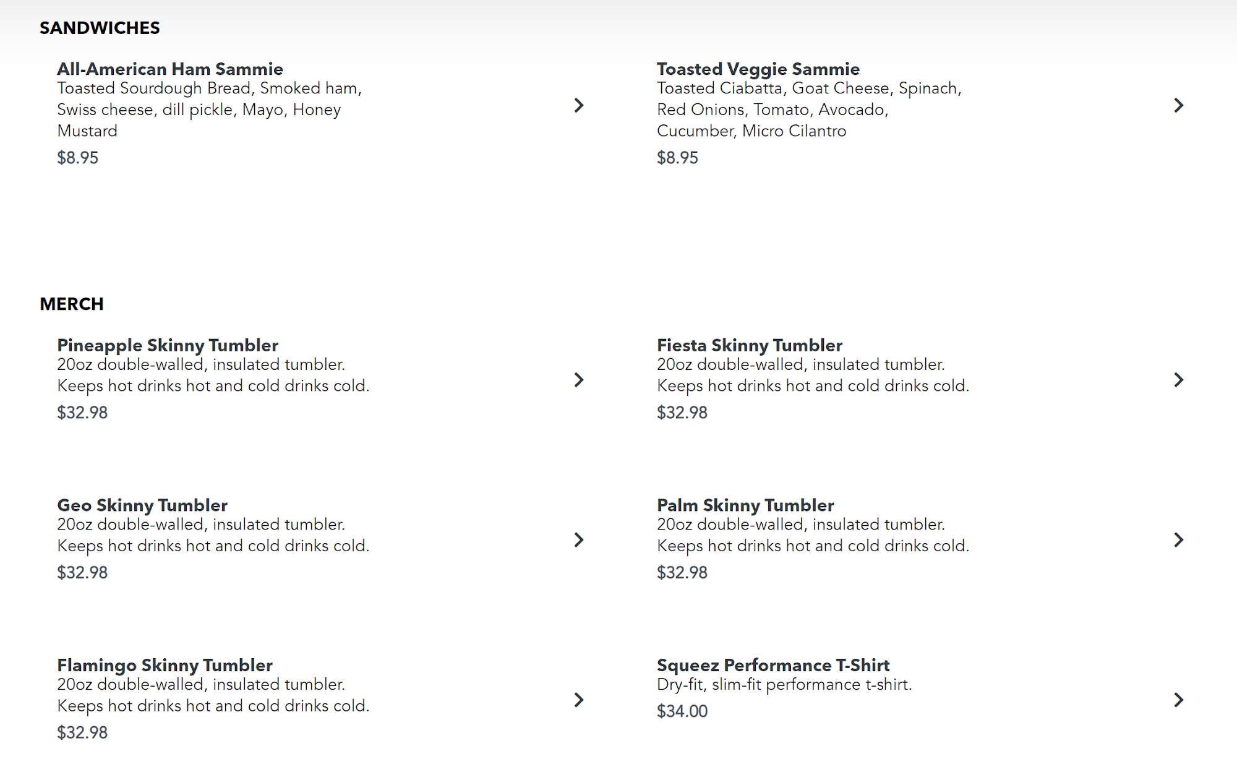
Task: Click the Flamingo Skinny Tumbler chevron
Action: pos(579,700)
